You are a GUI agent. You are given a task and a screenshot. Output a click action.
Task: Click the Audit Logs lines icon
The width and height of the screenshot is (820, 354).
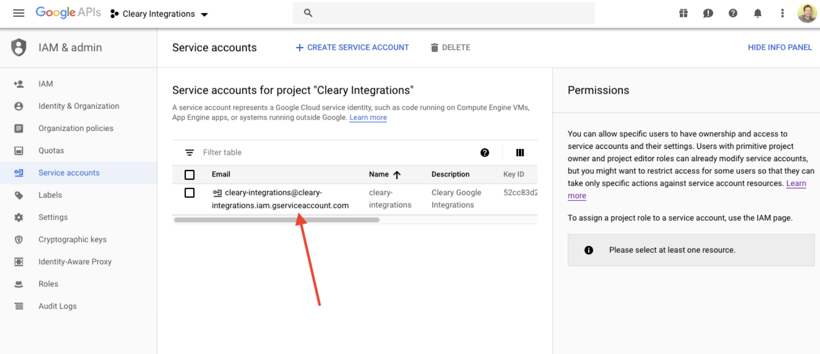point(19,306)
